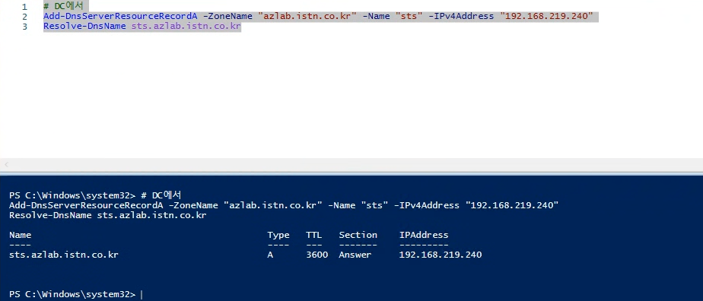Click the horizontal scrollbar left arrow of the script pane
This screenshot has height=301, width=703.
pyautogui.click(x=6, y=165)
